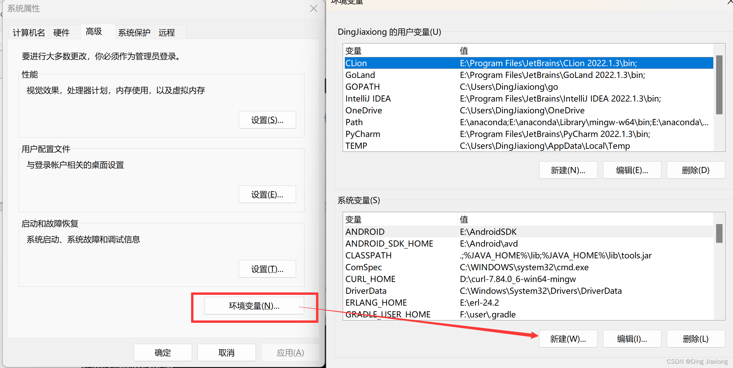Click the system variables list scrollbar
The width and height of the screenshot is (733, 368).
coord(719,233)
